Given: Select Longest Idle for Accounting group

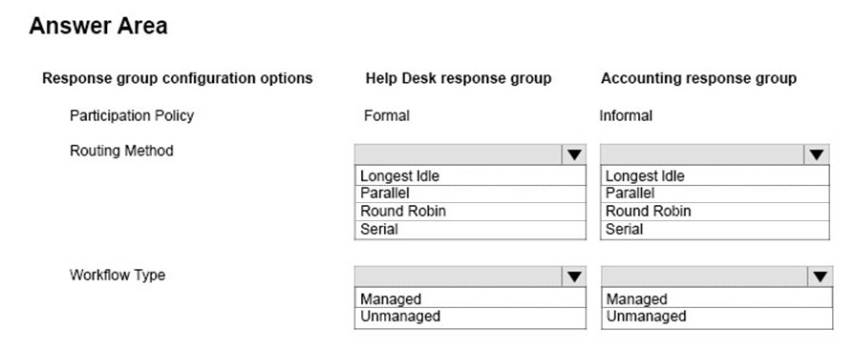Looking at the screenshot, I should 715,175.
